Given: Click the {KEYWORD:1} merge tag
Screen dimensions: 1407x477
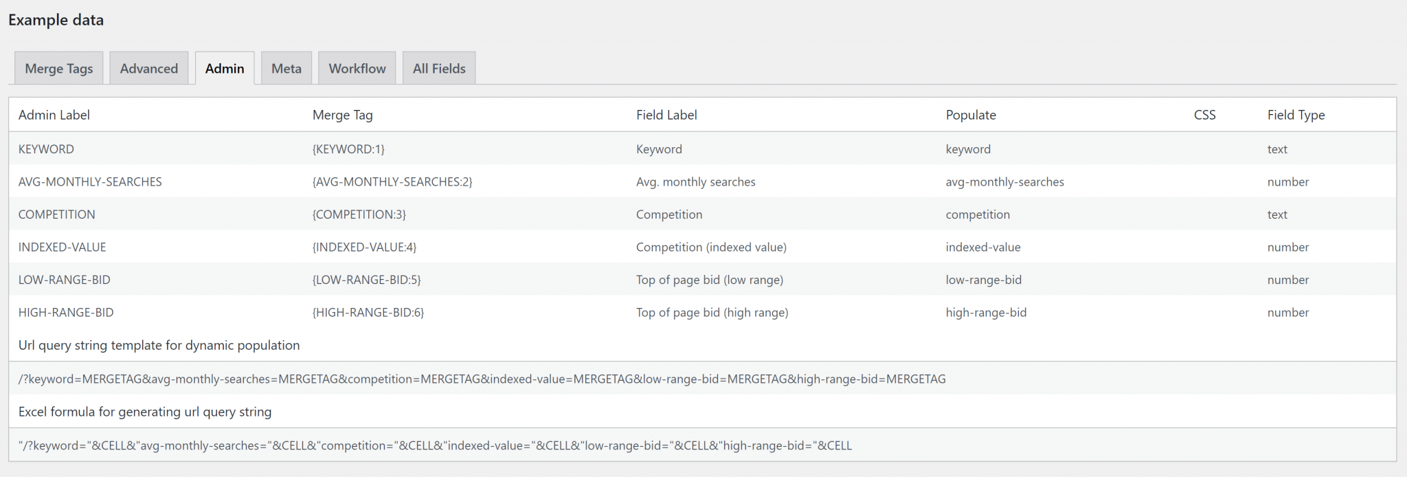Looking at the screenshot, I should (x=348, y=149).
